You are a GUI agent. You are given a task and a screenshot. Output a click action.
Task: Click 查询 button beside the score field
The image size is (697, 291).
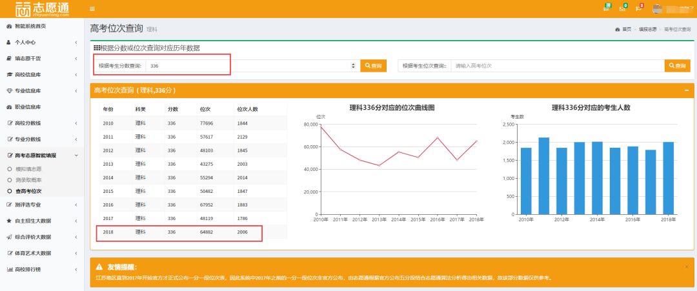point(373,66)
